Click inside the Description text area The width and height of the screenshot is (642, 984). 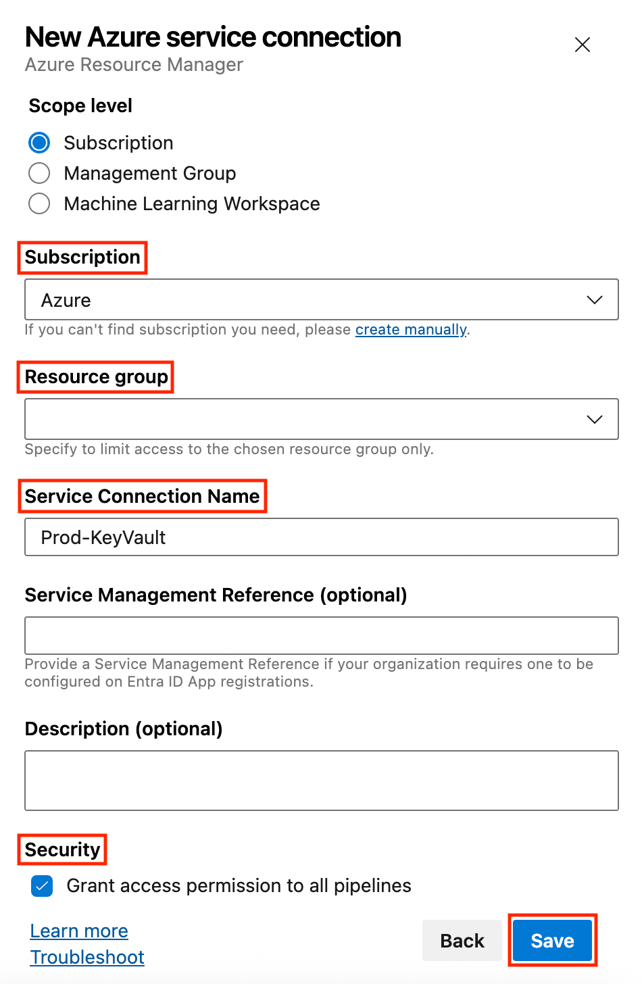click(x=321, y=780)
